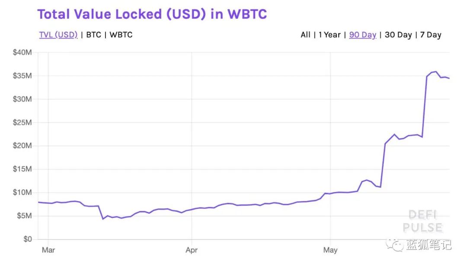This screenshot has width=467, height=265.
Task: Click the line's highest peak near $35M
Action: pyautogui.click(x=436, y=72)
